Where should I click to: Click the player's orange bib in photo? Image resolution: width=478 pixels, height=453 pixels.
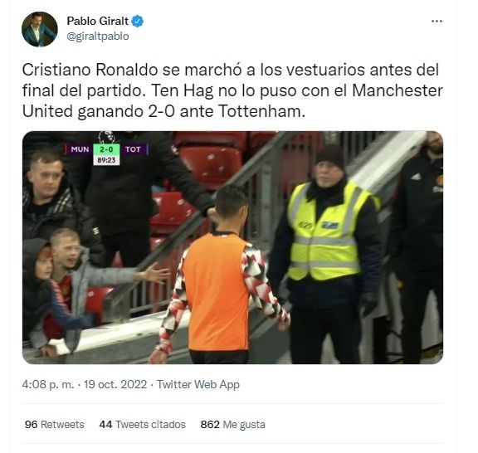[x=218, y=292]
